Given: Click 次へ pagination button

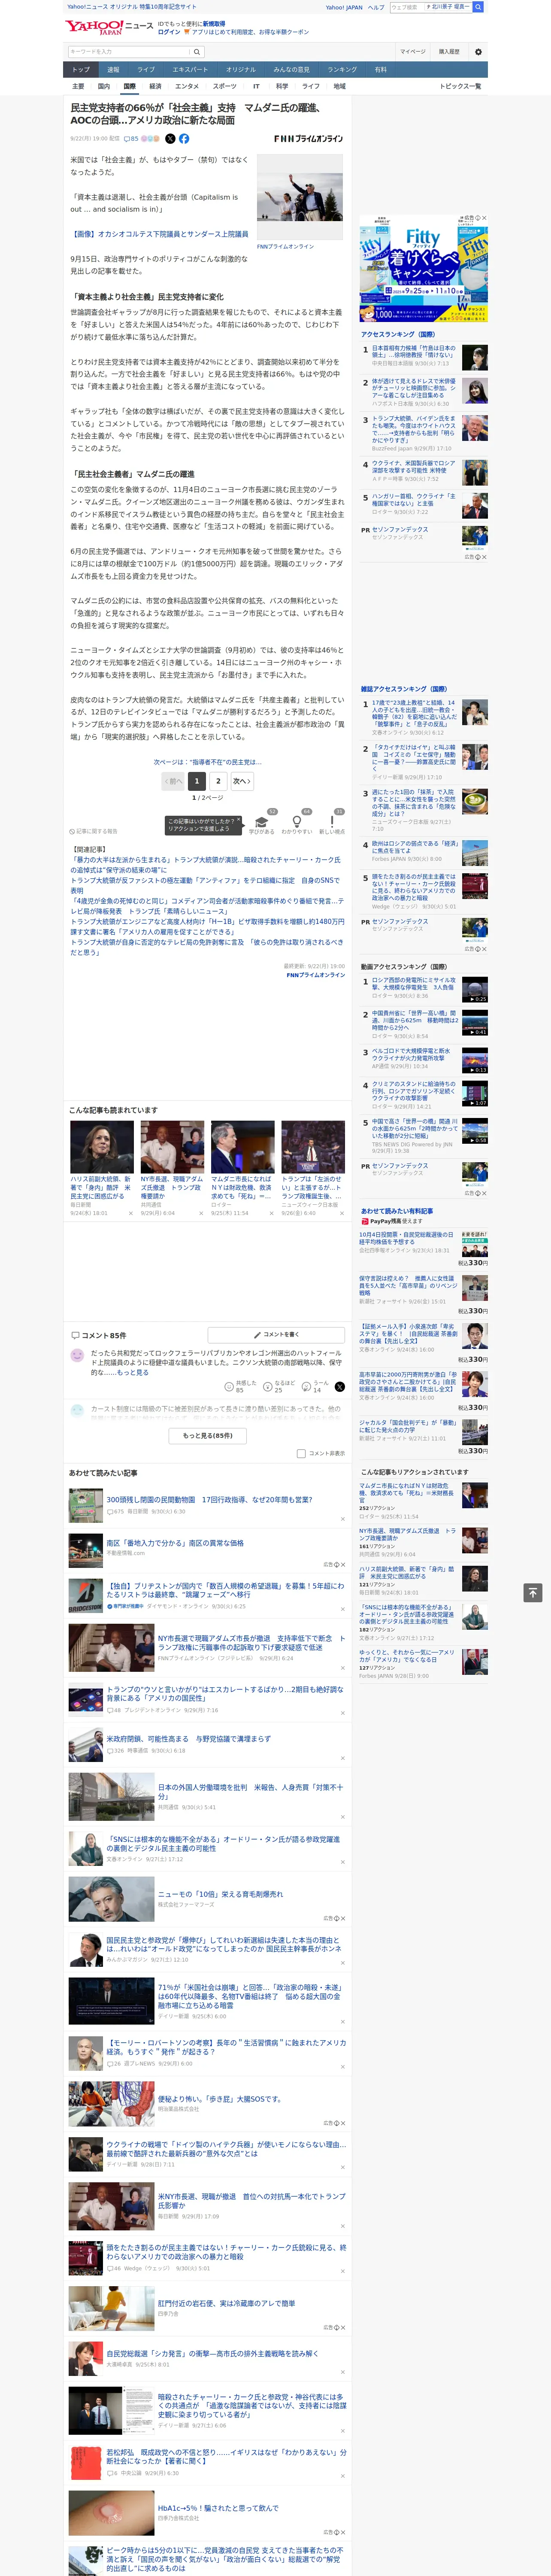Looking at the screenshot, I should [x=241, y=781].
